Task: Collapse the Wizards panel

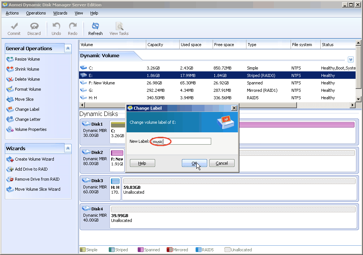Action: coord(68,148)
